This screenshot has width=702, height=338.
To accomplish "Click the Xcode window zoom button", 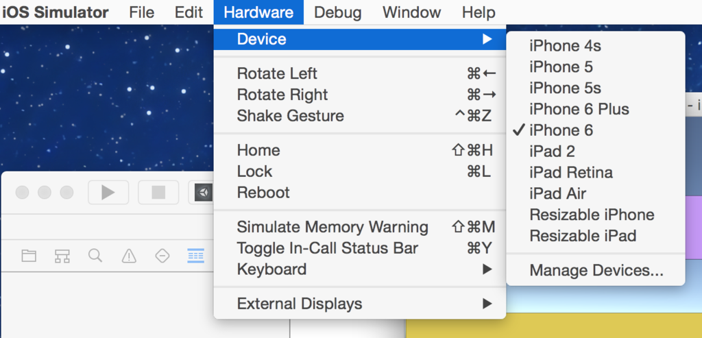I will 66,193.
